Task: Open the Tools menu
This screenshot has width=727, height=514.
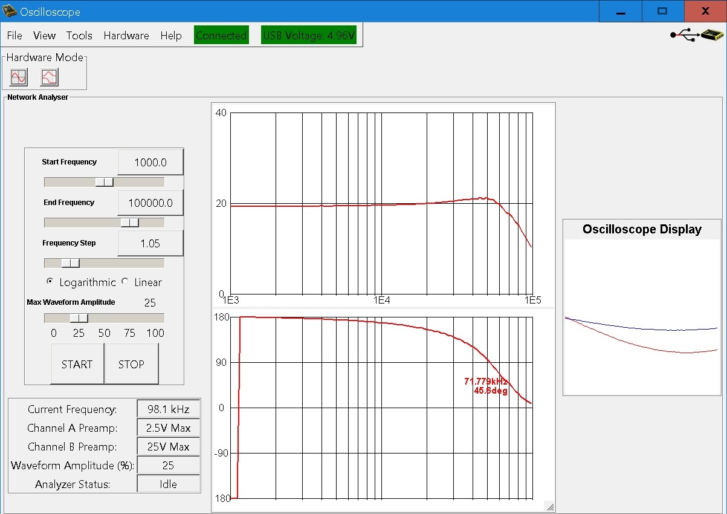Action: pos(79,36)
